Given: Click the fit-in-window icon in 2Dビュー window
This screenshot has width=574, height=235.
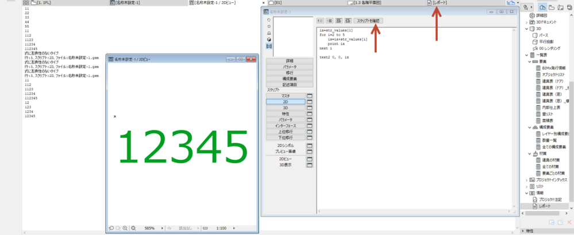Looking at the screenshot, I should point(134,228).
